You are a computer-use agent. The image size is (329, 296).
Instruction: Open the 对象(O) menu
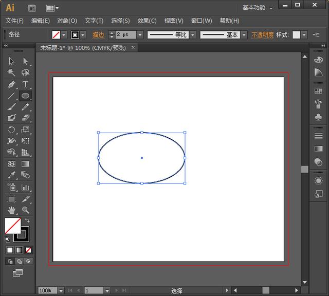pyautogui.click(x=67, y=21)
